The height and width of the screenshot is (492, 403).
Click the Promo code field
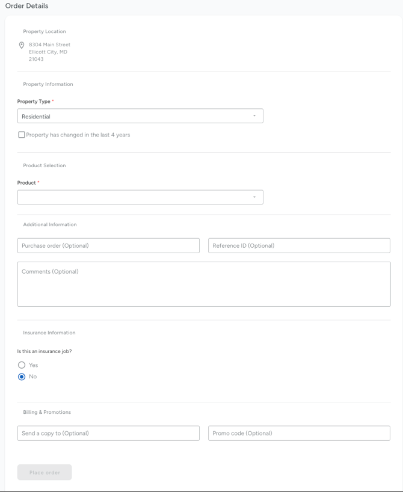click(x=299, y=433)
